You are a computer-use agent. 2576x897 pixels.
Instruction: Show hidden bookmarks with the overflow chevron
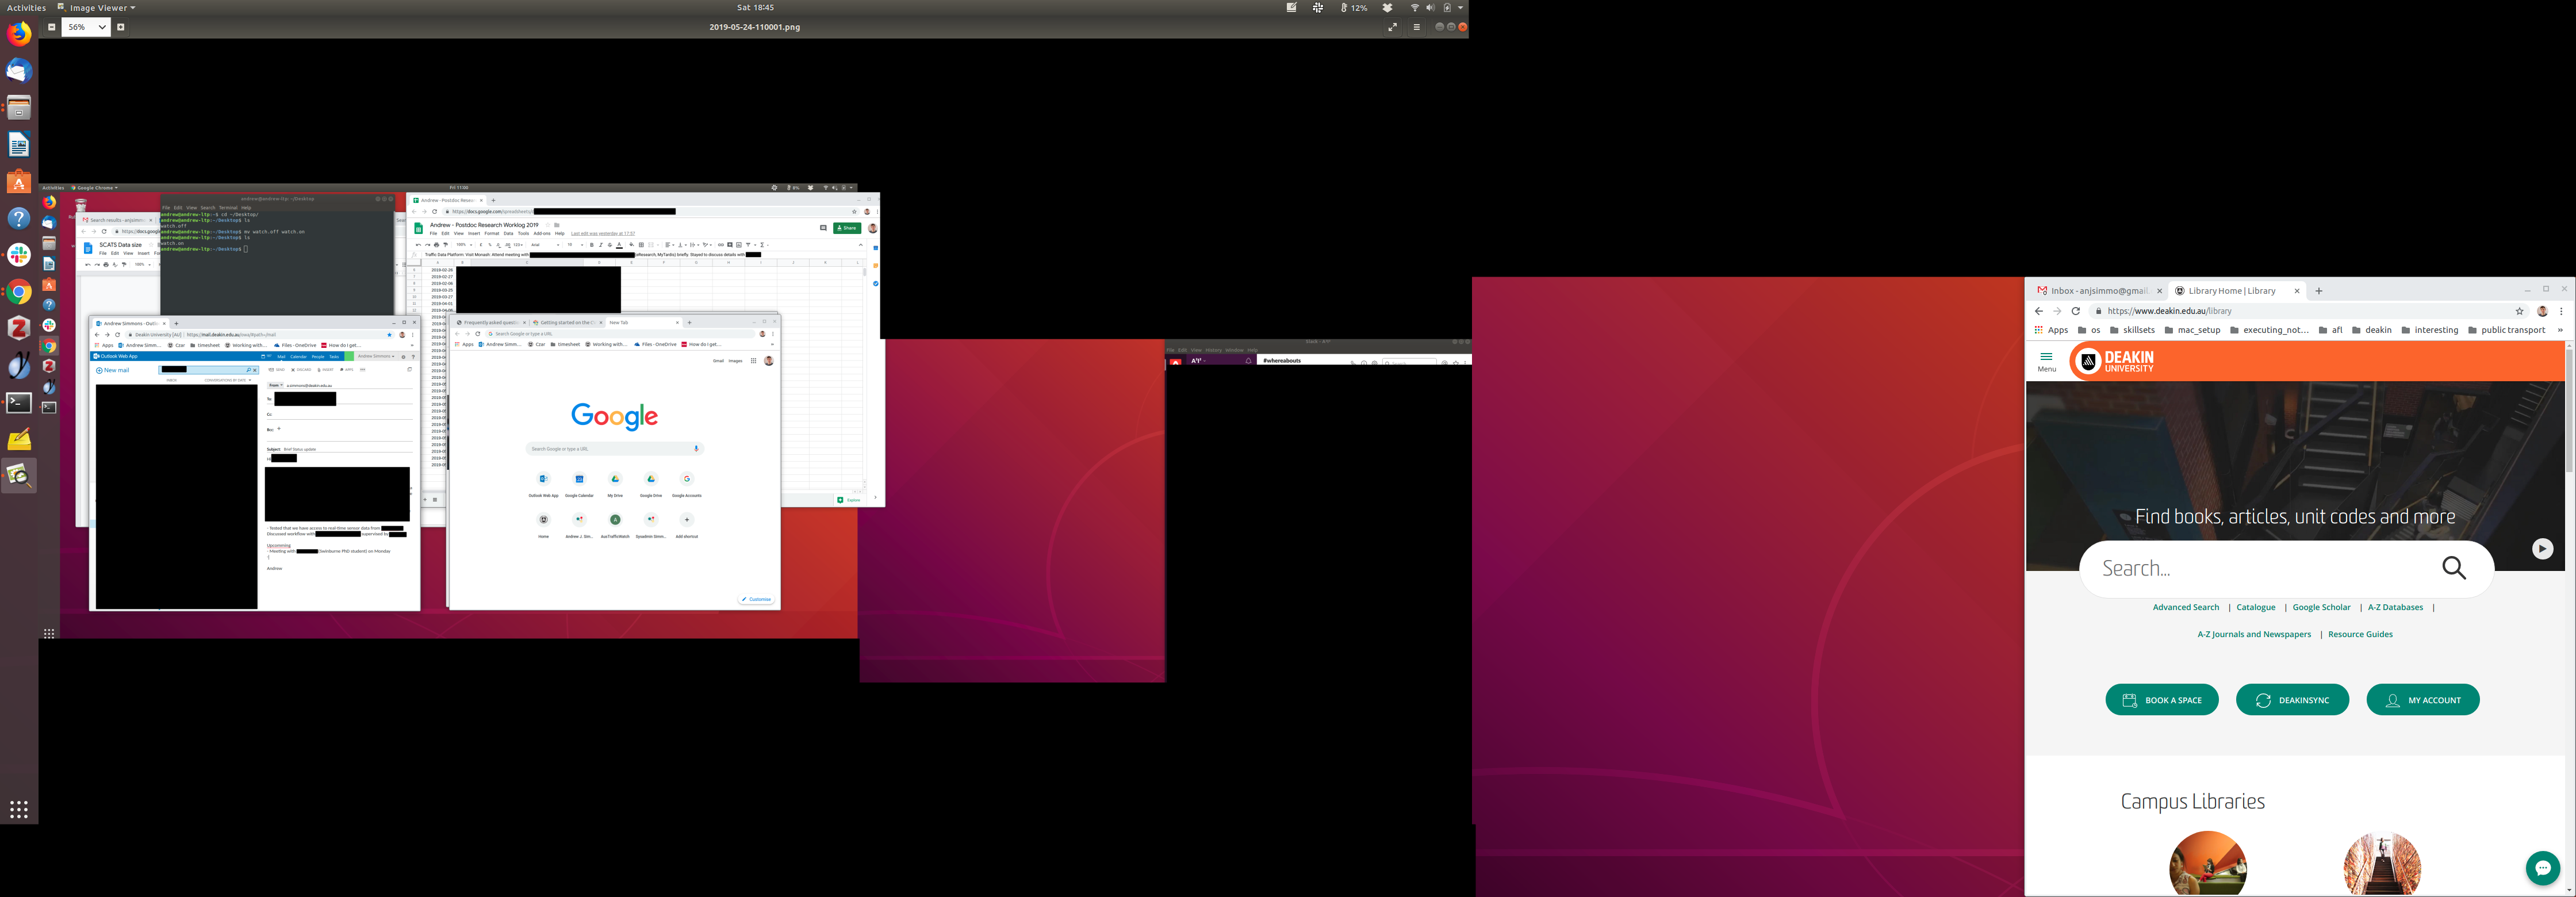pos(2560,330)
